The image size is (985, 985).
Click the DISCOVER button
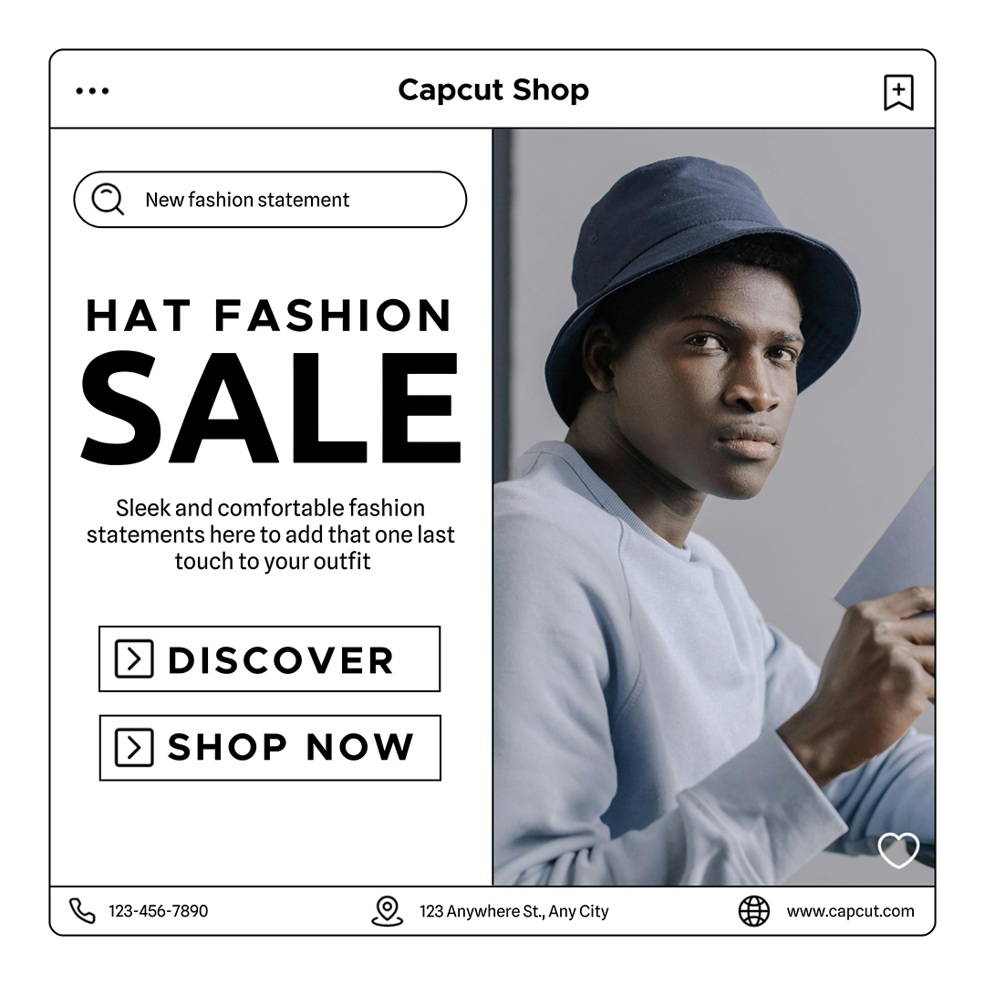(269, 659)
